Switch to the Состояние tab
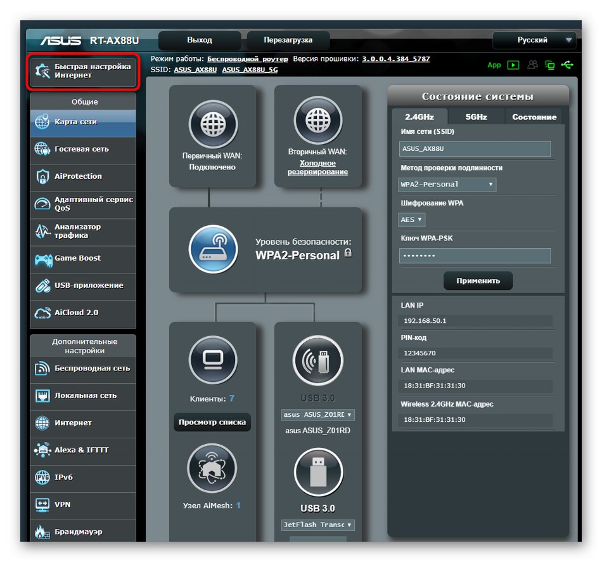This screenshot has width=602, height=562. click(x=534, y=117)
